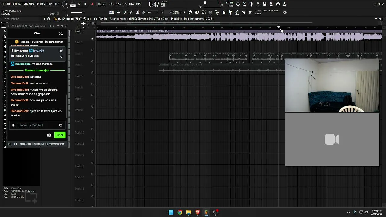
Task: Open the help question mark icon
Action: click(258, 4)
